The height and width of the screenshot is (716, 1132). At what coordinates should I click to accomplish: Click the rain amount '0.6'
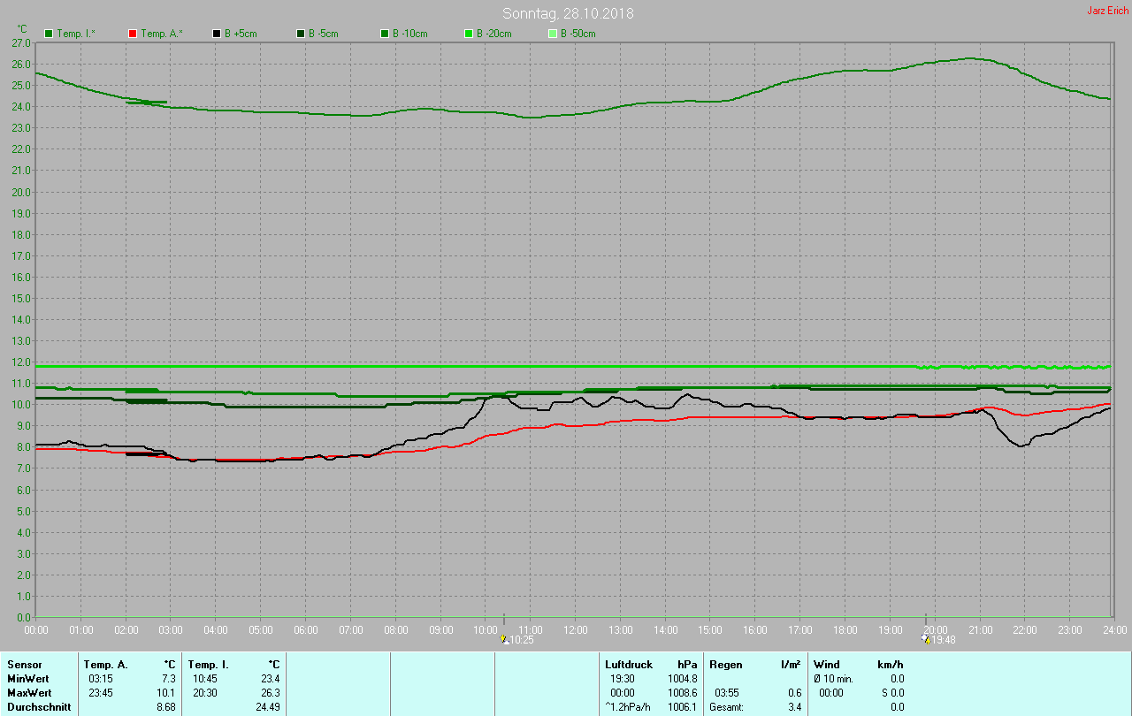pyautogui.click(x=794, y=693)
